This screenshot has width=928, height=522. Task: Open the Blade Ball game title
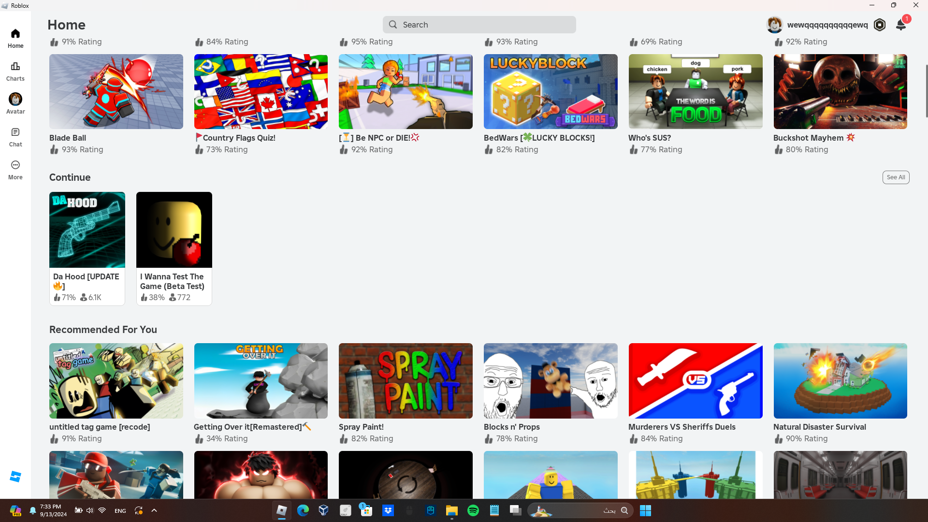tap(68, 138)
